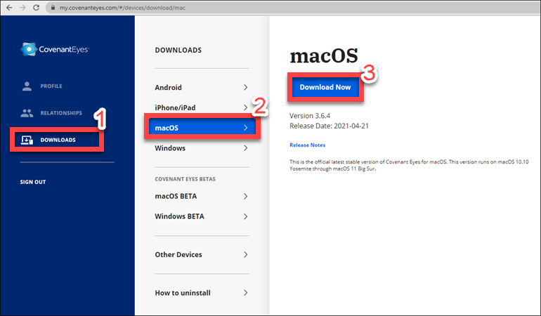Open How to uninstall option

tap(202, 293)
